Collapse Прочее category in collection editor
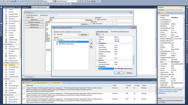The height and width of the screenshot is (105, 188). pos(97,60)
